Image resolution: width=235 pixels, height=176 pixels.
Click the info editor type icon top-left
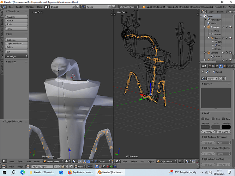(4, 7)
